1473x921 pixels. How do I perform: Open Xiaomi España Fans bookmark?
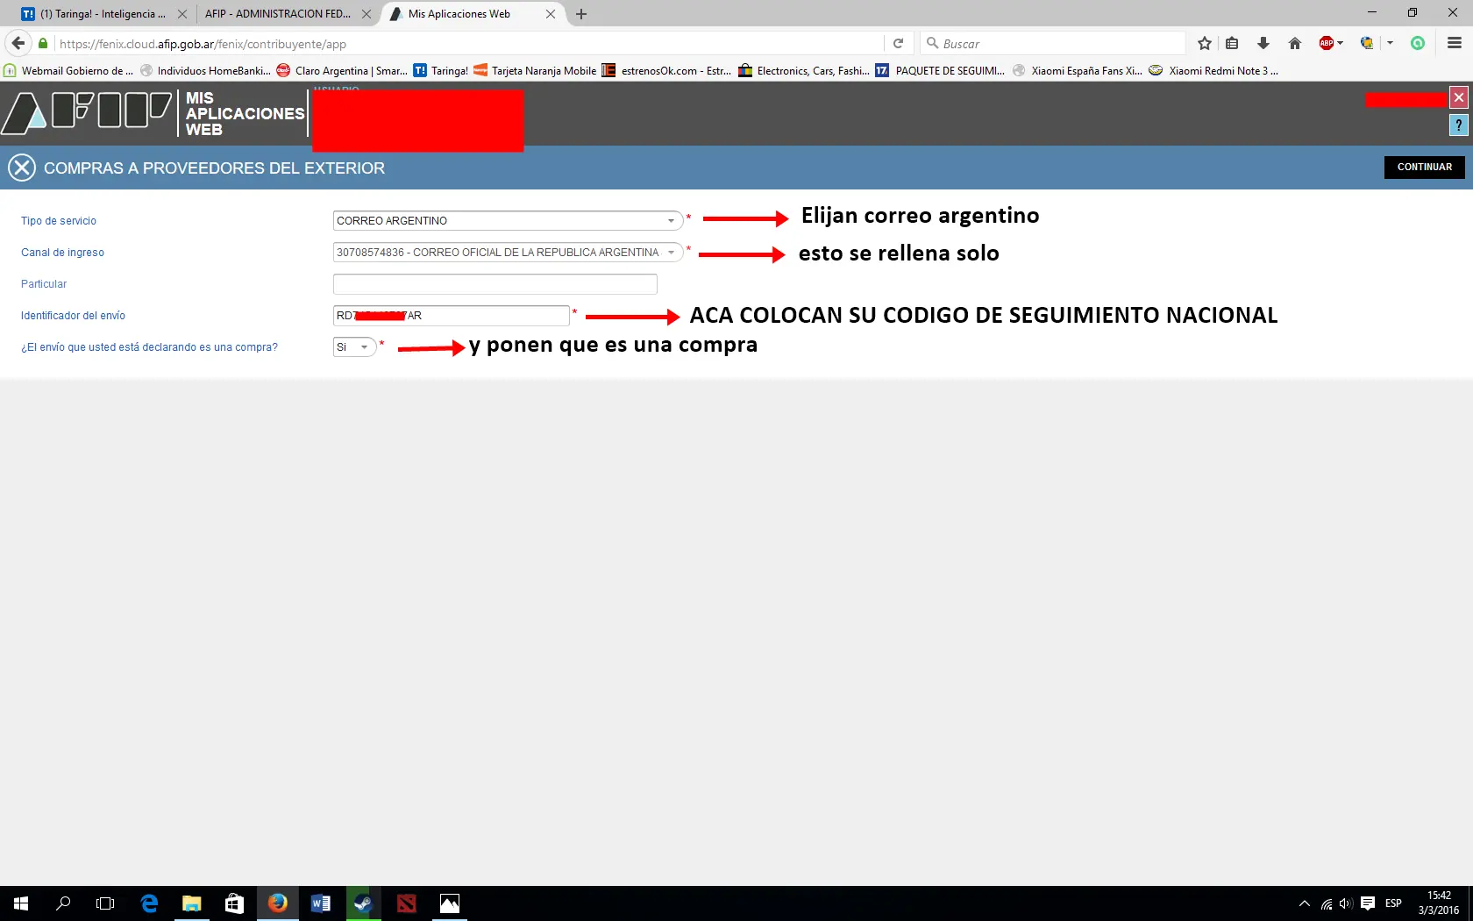tap(1078, 71)
